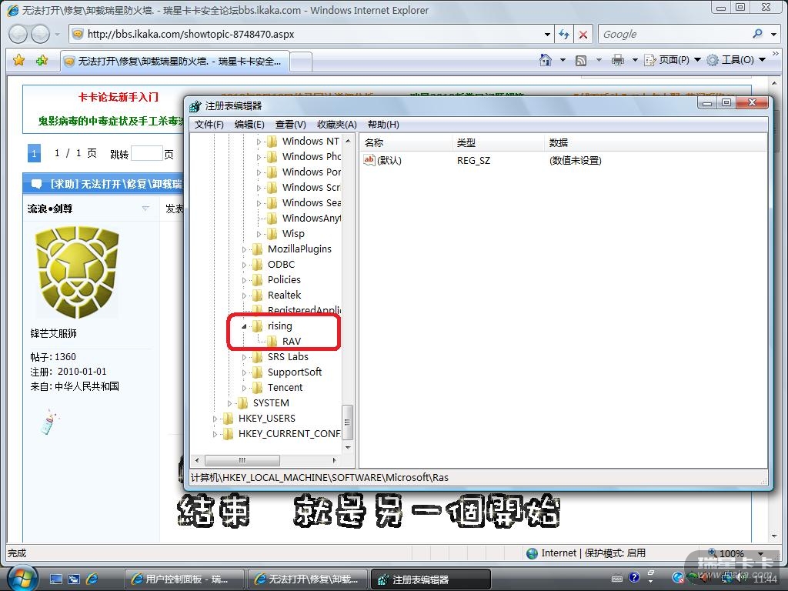Open the 文件(F) menu in registry editor
This screenshot has width=788, height=591.
(209, 124)
